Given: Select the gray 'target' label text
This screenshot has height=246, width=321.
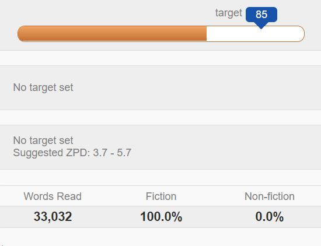Looking at the screenshot, I should coord(229,13).
